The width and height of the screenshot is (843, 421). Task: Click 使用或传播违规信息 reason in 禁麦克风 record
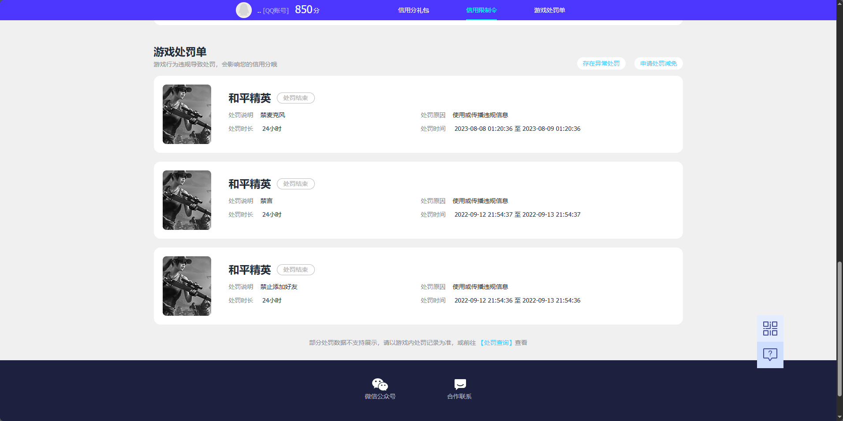coord(480,115)
